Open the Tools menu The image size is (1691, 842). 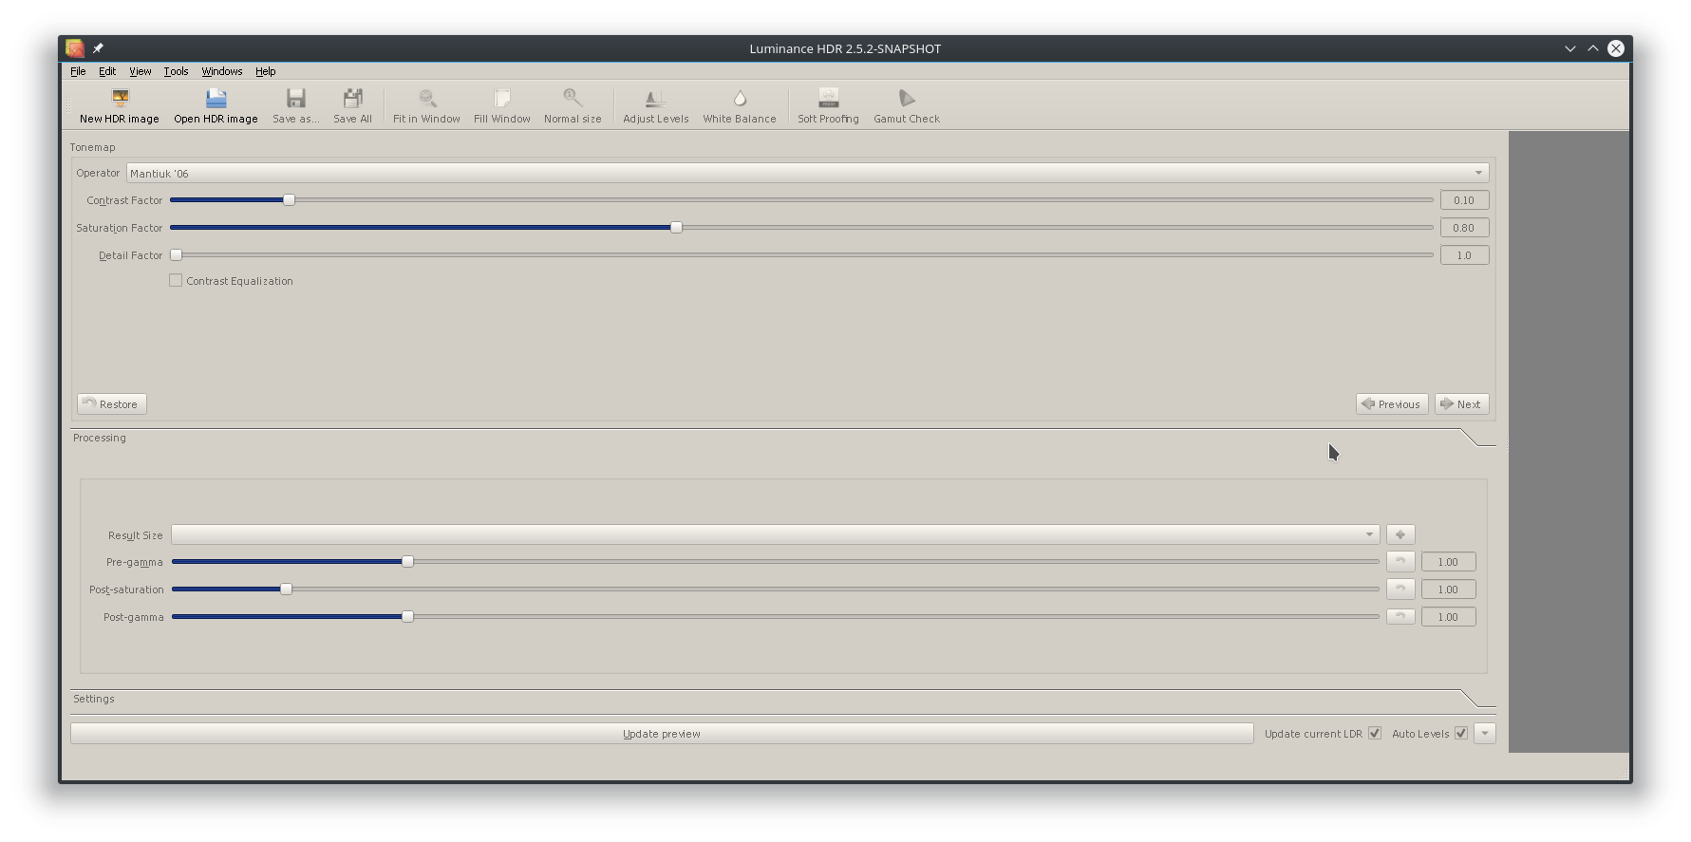coord(176,71)
